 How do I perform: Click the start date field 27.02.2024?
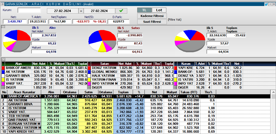click(62, 11)
